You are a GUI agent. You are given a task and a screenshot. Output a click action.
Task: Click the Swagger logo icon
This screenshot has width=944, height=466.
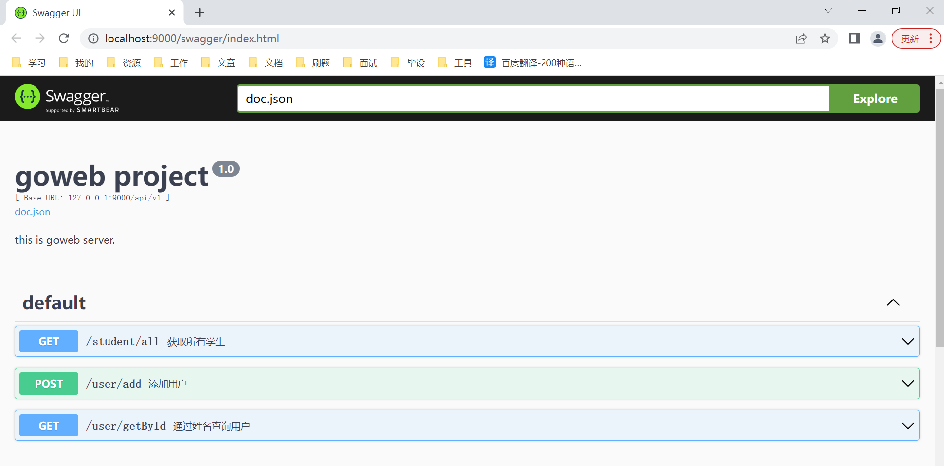click(x=28, y=97)
